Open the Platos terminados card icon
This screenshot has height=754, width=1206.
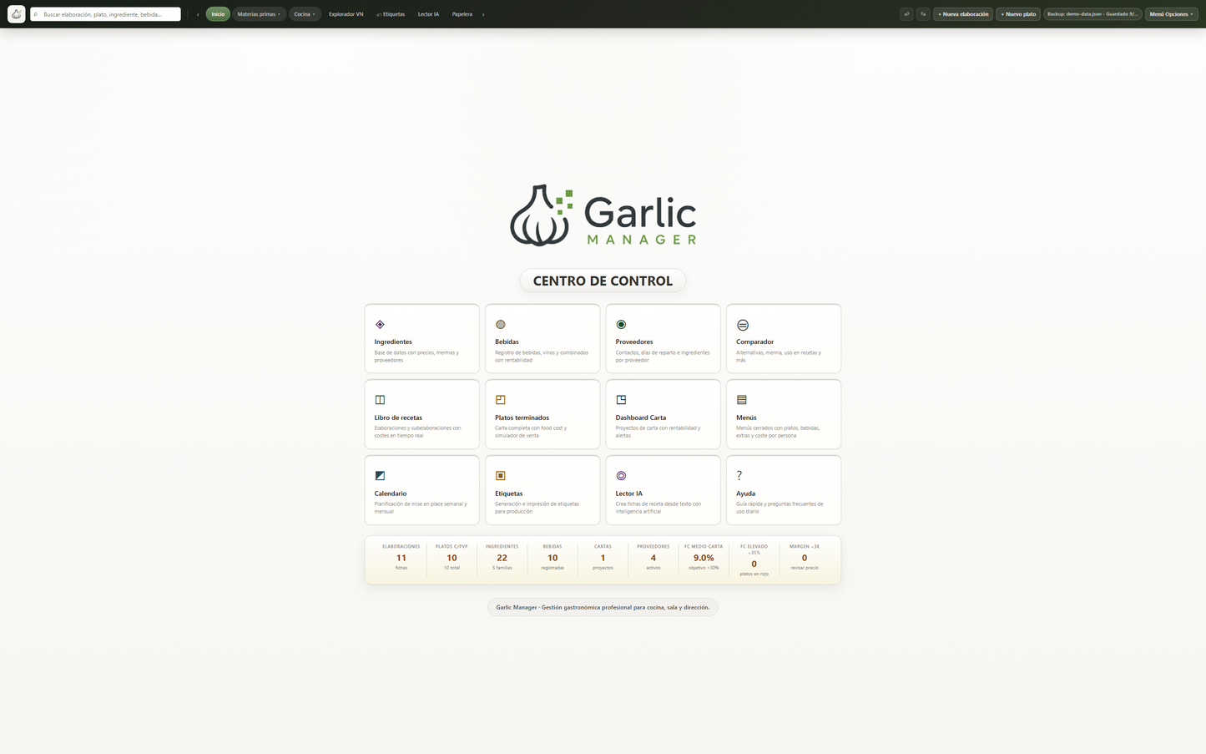pyautogui.click(x=501, y=400)
